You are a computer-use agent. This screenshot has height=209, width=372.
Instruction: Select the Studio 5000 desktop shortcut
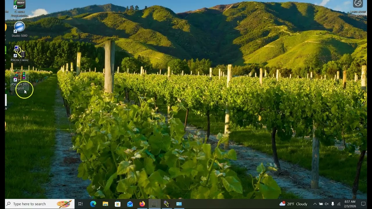pyautogui.click(x=19, y=29)
